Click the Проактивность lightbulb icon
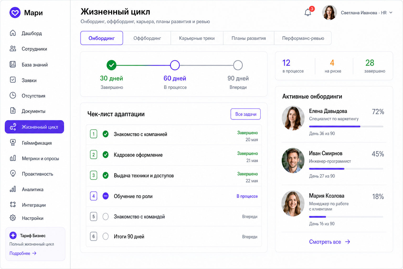 tap(13, 173)
